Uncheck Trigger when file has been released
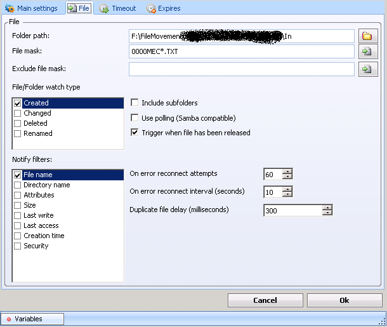This screenshot has width=387, height=327. coord(134,133)
